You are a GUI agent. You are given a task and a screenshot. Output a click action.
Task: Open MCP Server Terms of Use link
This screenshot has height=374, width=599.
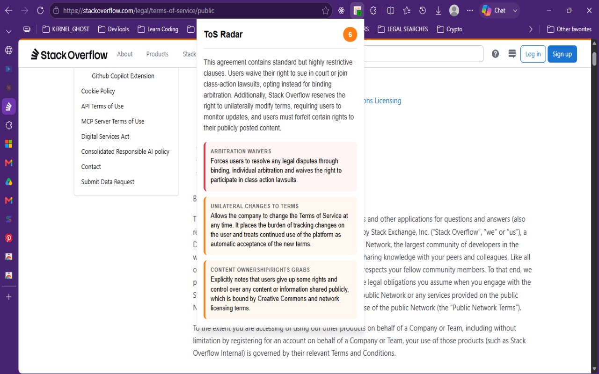113,121
